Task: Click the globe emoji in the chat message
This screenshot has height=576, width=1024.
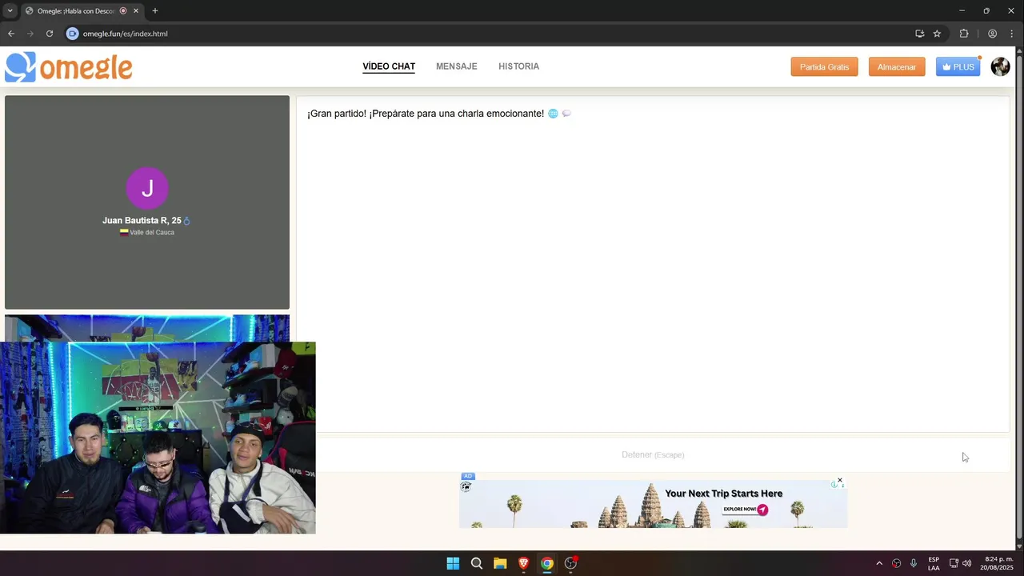Action: point(553,114)
